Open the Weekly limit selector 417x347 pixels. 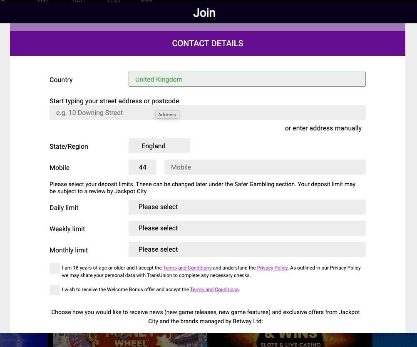pos(247,228)
